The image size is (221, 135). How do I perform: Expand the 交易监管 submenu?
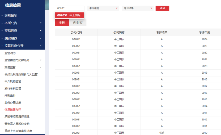(41, 67)
